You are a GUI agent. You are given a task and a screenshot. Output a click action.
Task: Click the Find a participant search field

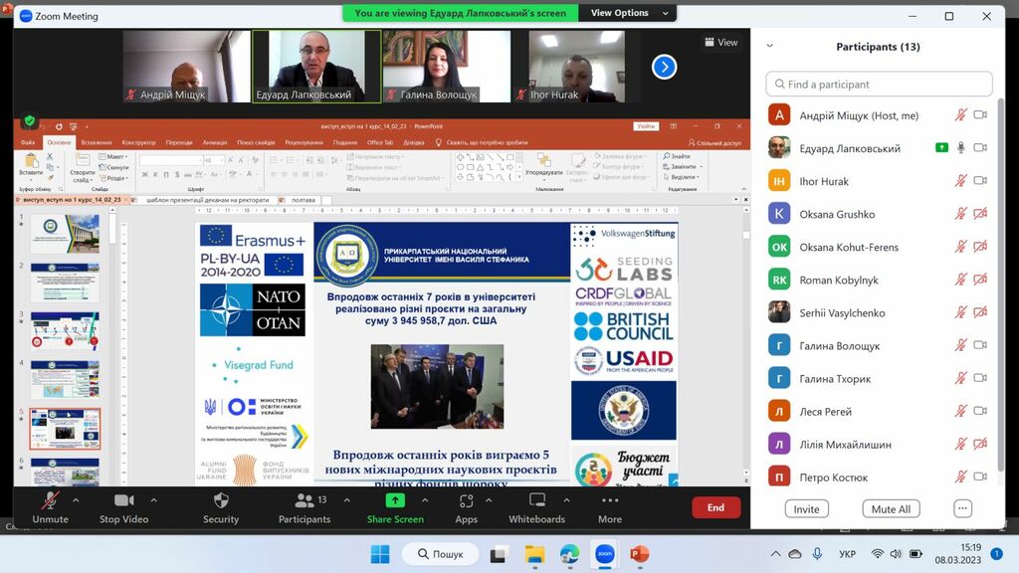879,85
